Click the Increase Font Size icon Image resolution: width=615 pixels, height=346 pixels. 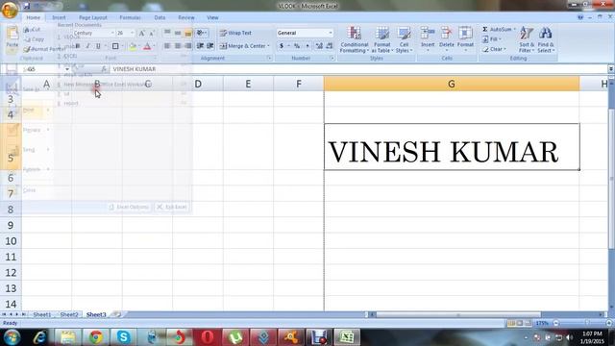coord(141,34)
